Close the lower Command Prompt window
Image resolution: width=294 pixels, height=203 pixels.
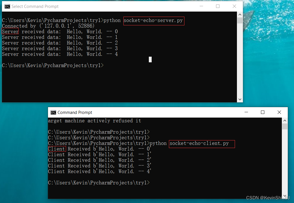click(279, 112)
